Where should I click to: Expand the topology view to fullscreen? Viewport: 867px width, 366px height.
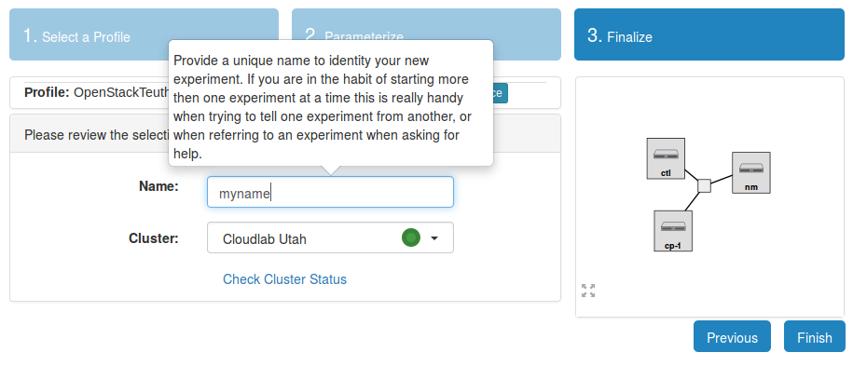(588, 291)
